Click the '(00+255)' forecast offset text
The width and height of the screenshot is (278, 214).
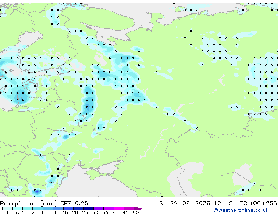pos(264,203)
